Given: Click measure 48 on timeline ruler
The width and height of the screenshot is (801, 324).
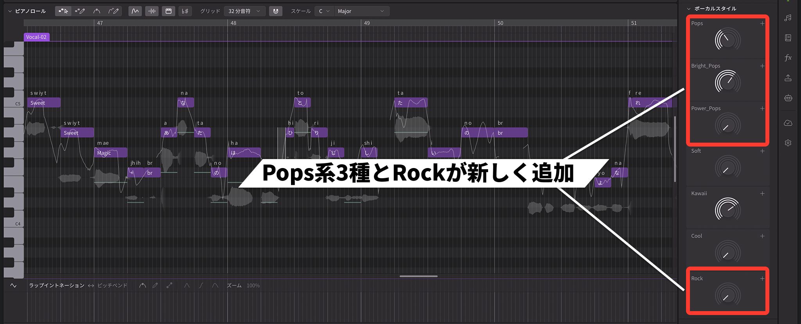Looking at the screenshot, I should pos(233,23).
